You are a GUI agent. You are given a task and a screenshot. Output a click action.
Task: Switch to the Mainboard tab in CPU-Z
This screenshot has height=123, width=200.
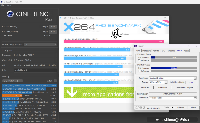[x=146, y=51]
